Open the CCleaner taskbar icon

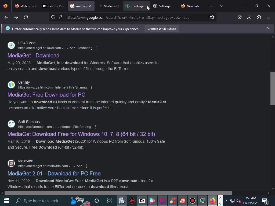pyautogui.click(x=173, y=201)
